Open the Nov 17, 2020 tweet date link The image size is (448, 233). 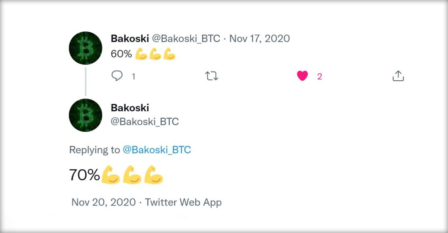[259, 38]
